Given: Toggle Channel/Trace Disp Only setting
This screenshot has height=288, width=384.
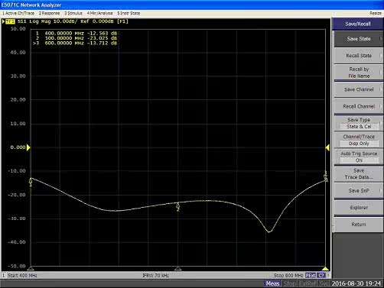Looking at the screenshot, I should pos(359,140).
